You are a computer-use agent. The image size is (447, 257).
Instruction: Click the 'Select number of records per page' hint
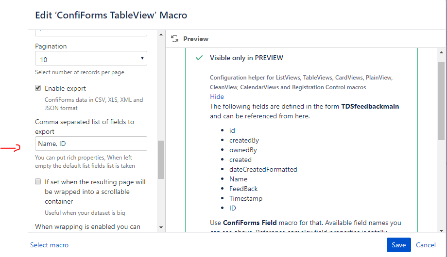(80, 72)
